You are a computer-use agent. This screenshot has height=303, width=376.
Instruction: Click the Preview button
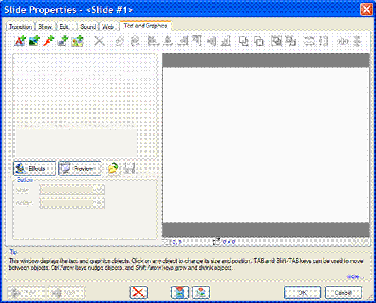[x=80, y=168]
